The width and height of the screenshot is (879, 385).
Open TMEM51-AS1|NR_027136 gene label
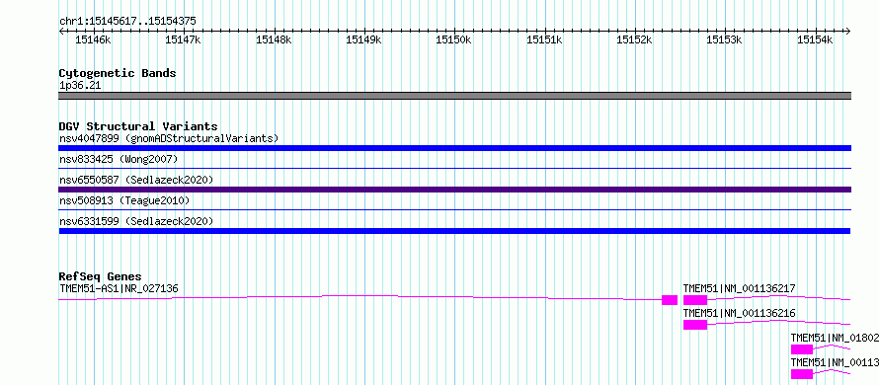119,288
